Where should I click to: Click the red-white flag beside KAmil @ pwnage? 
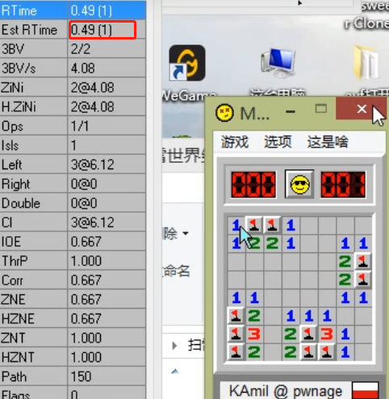[x=366, y=390]
